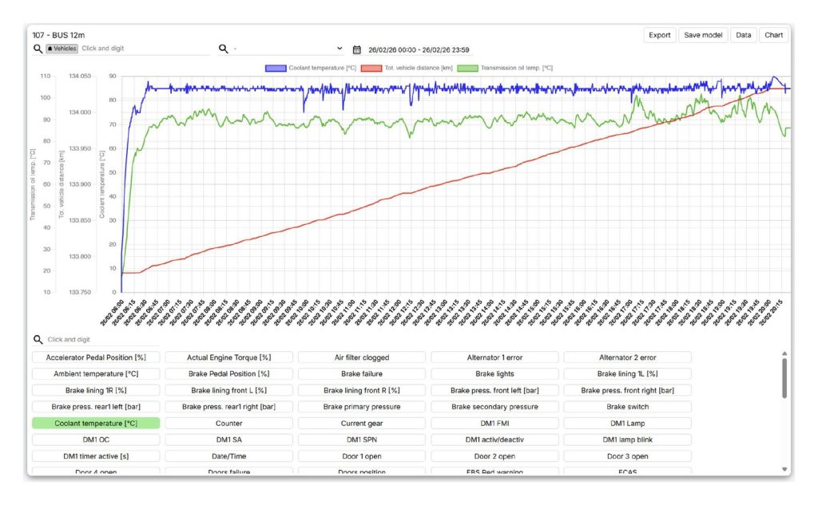
Task: Toggle Coolant temperature legend swatch
Action: [276, 69]
